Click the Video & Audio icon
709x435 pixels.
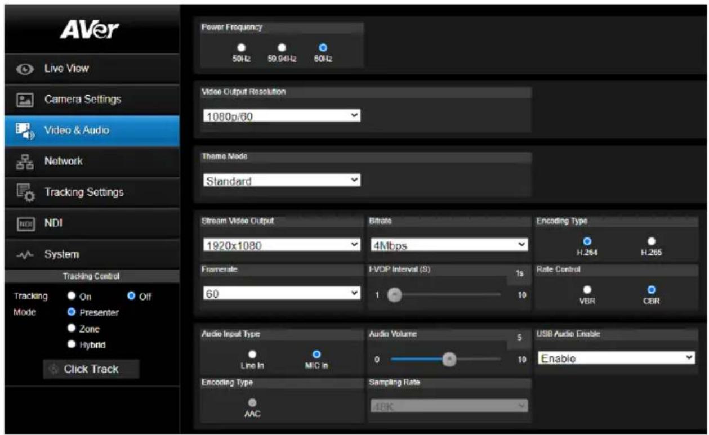point(24,131)
